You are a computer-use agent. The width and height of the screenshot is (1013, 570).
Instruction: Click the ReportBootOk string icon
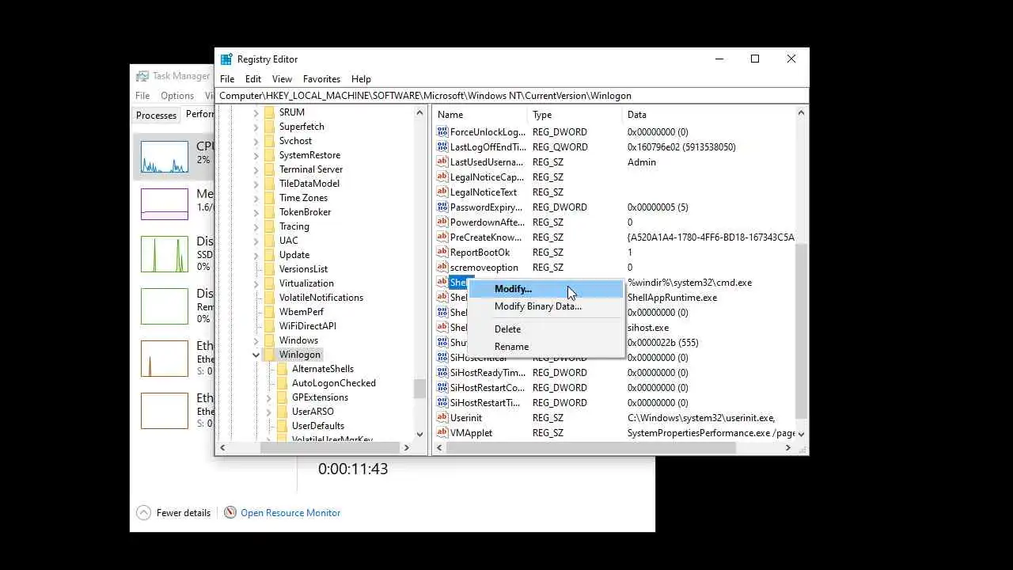442,253
